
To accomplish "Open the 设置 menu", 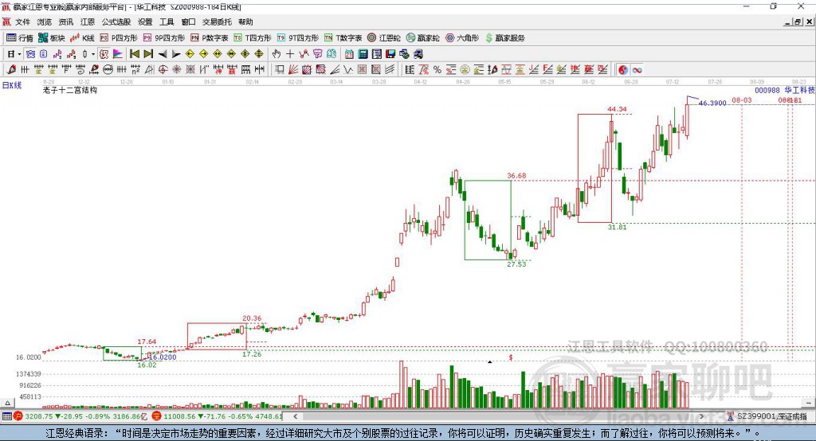I will [145, 21].
